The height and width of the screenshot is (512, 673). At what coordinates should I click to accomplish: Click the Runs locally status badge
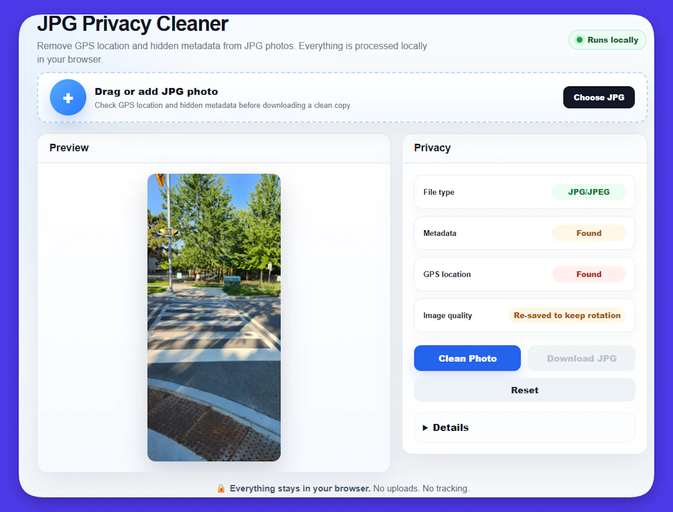pyautogui.click(x=607, y=40)
